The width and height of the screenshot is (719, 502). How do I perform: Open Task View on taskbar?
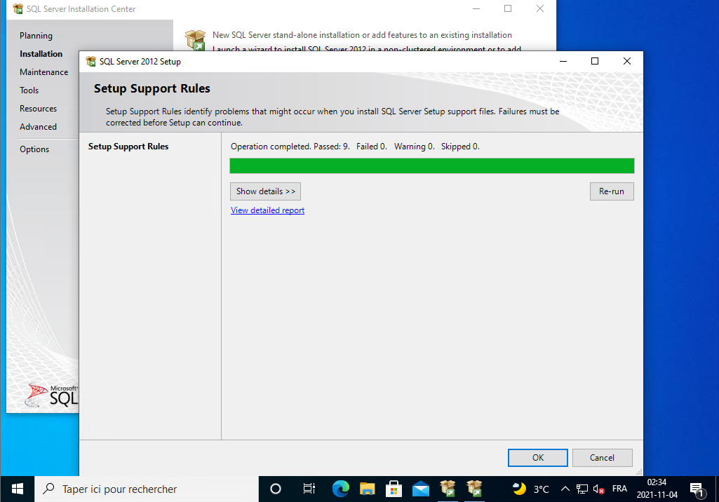click(x=309, y=489)
